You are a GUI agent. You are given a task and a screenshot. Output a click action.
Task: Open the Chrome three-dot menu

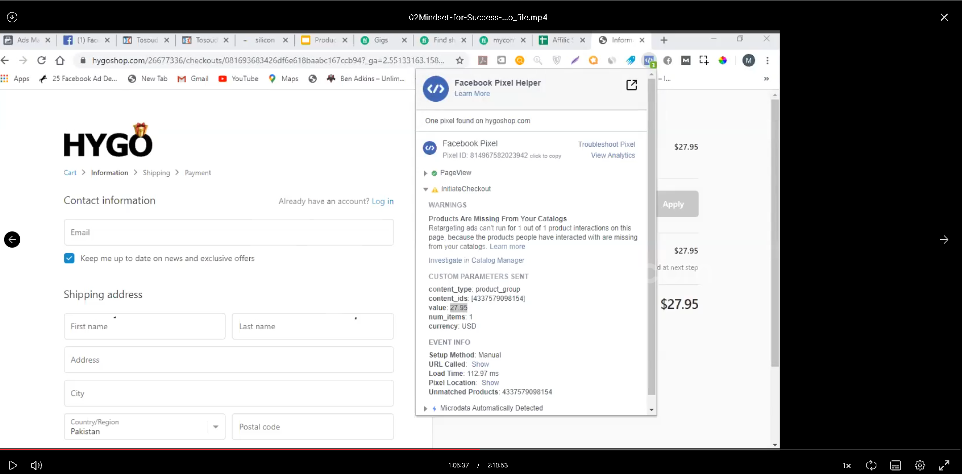[x=767, y=60]
